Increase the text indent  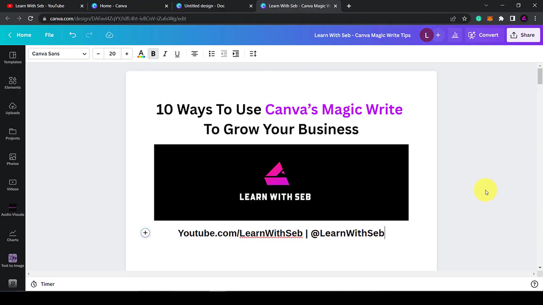pyautogui.click(x=236, y=54)
